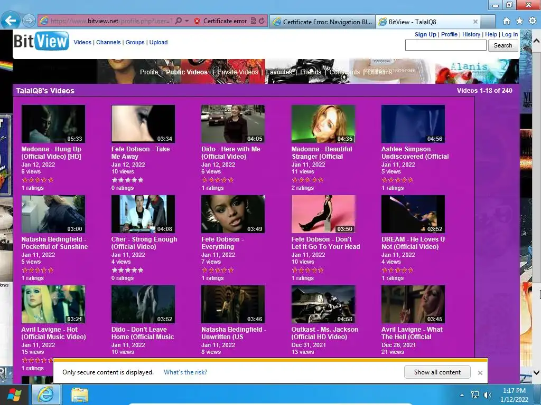This screenshot has width=541, height=405.
Task: Click star rating under Madonna - Hung Up
Action: [38, 180]
